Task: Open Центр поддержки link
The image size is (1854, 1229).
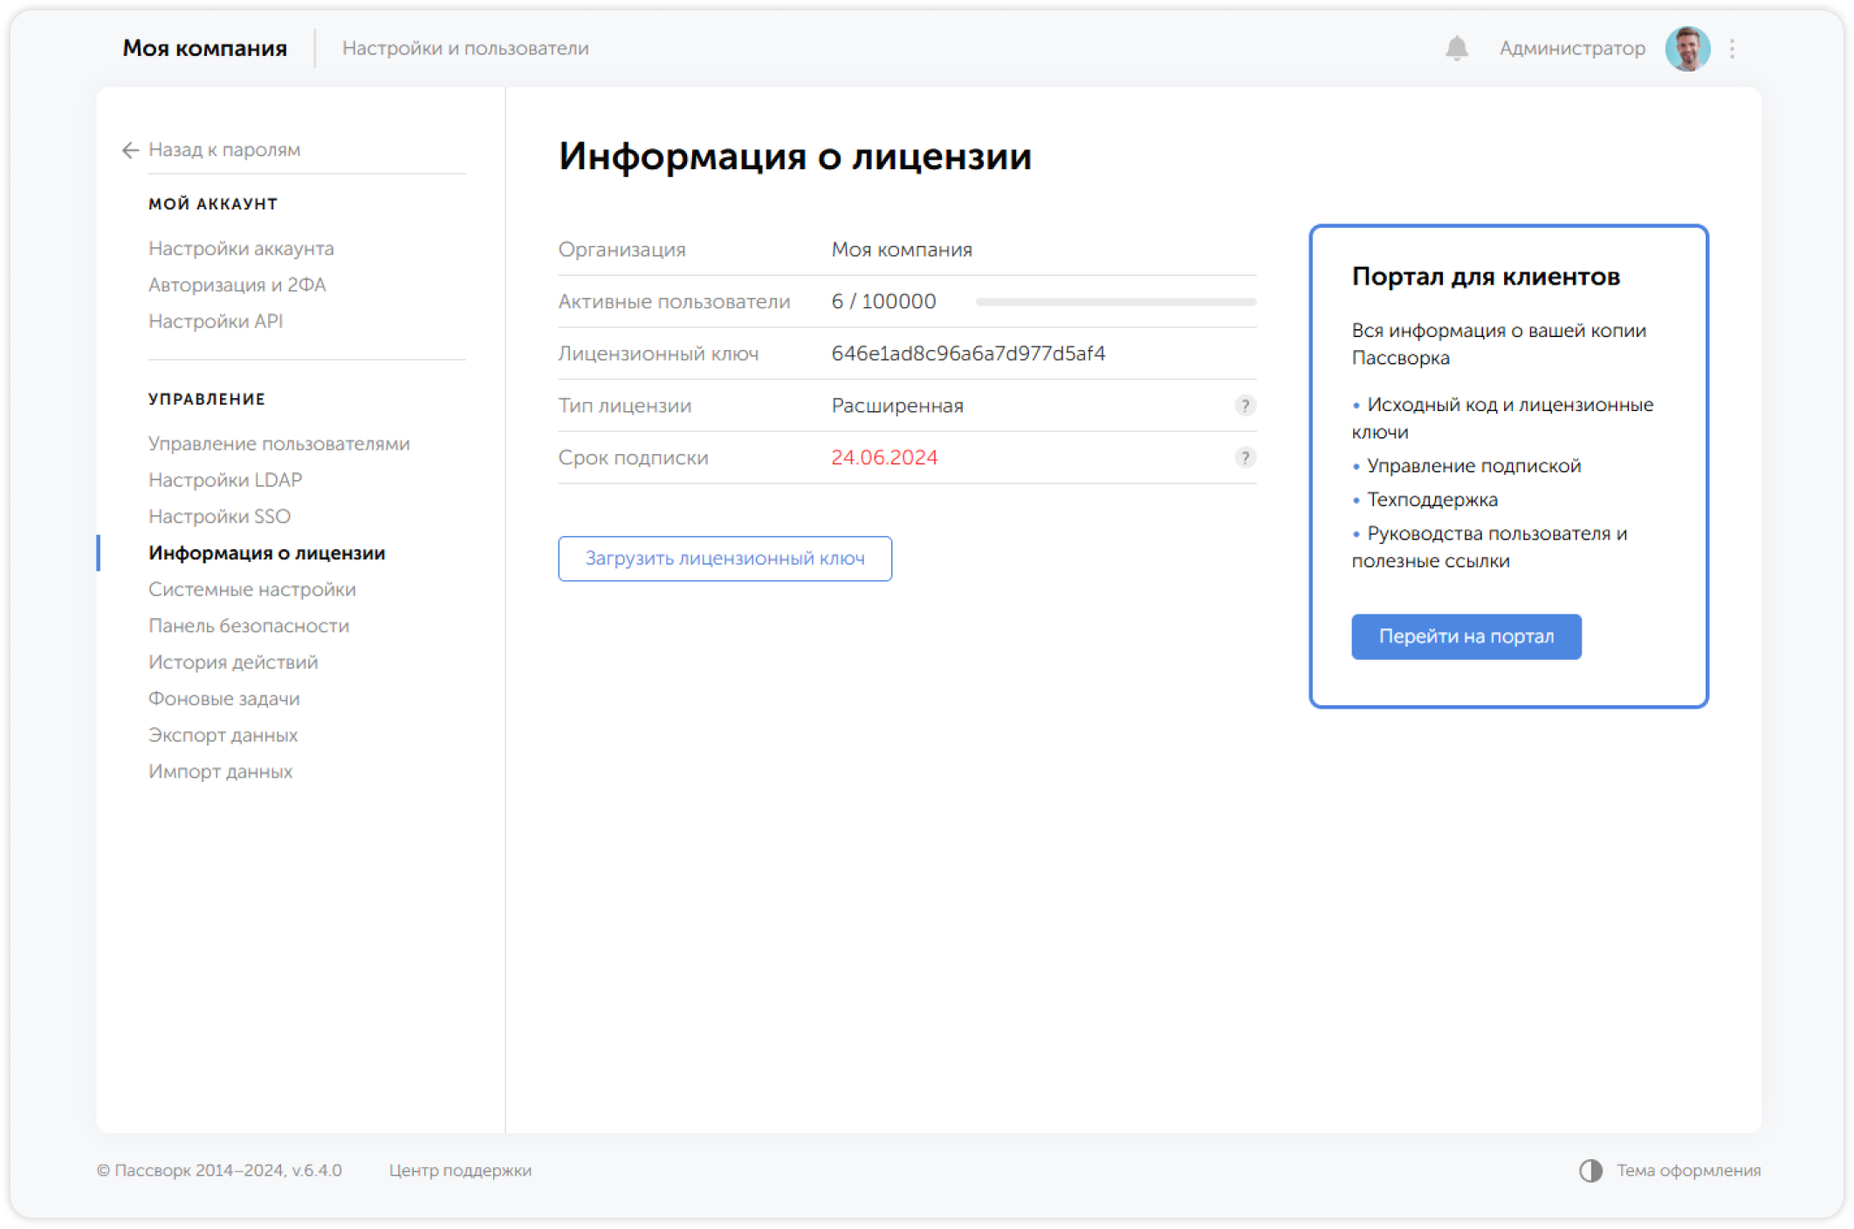Action: click(x=461, y=1171)
